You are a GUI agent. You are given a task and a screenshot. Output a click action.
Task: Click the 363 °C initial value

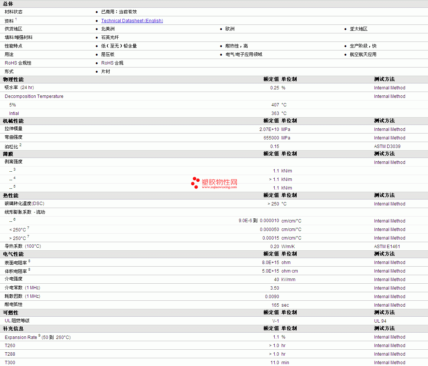click(x=279, y=113)
